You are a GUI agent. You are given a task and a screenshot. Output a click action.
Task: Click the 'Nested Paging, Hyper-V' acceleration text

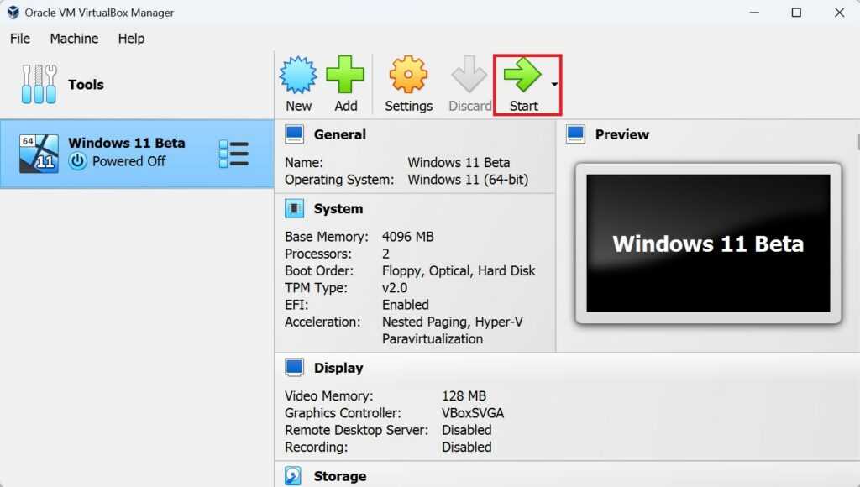coord(453,322)
